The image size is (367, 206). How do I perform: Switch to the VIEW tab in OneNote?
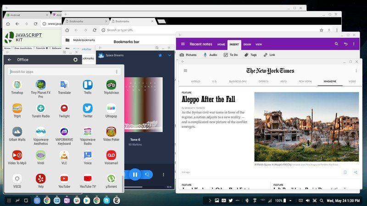[259, 44]
